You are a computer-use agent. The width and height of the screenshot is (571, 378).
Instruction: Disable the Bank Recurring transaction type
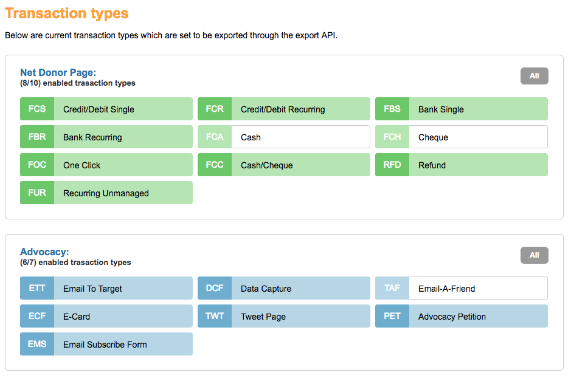(37, 136)
